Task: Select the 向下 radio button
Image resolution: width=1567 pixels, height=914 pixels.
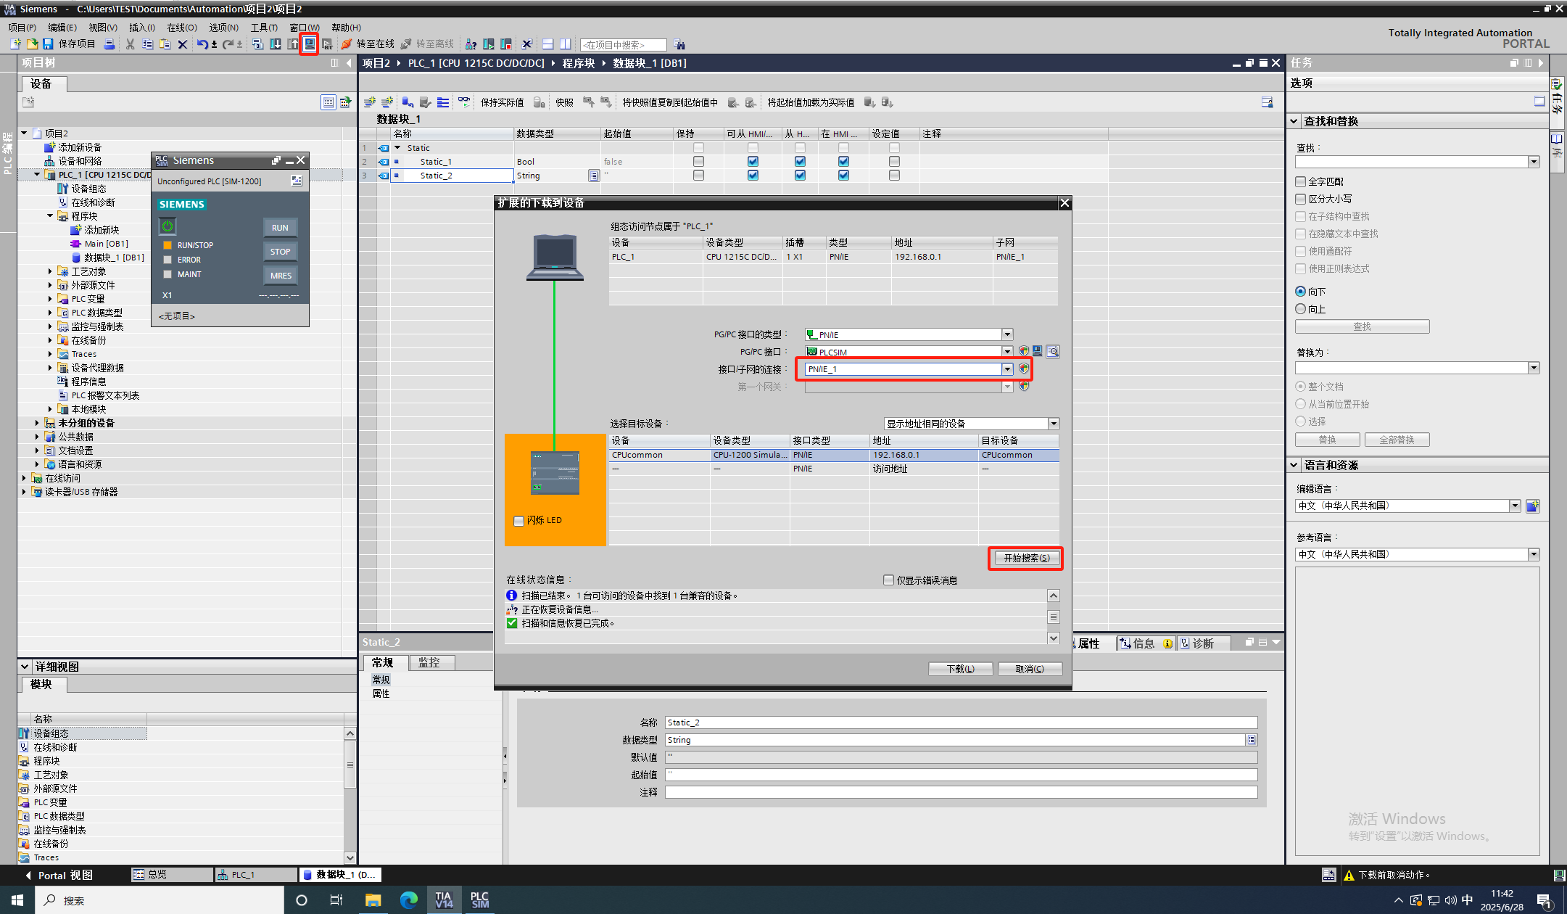Action: click(1300, 292)
